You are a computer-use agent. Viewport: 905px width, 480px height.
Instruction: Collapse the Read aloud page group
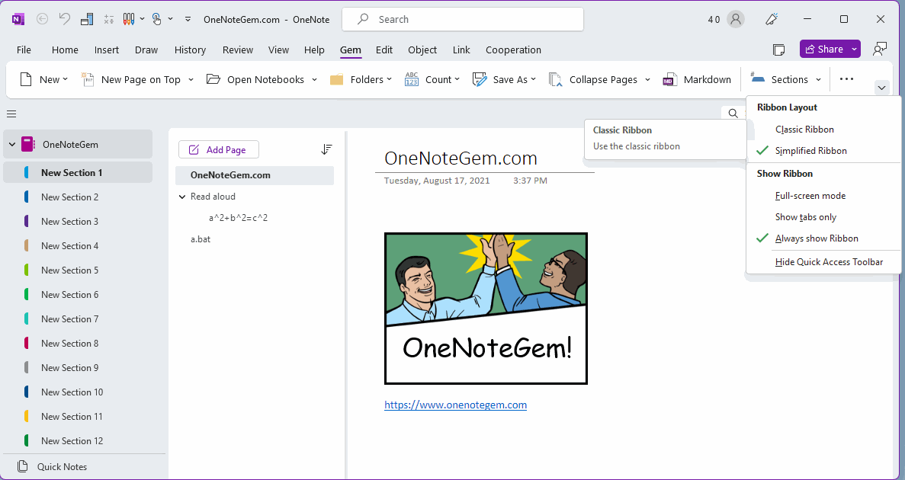coord(182,197)
